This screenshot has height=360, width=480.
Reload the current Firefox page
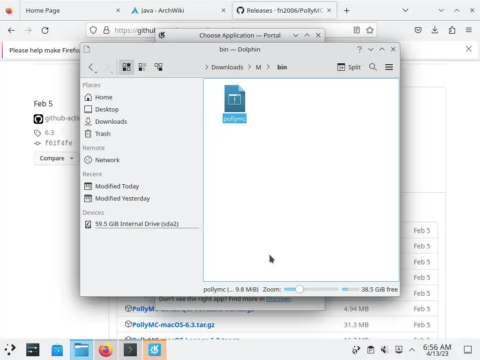tap(45, 30)
